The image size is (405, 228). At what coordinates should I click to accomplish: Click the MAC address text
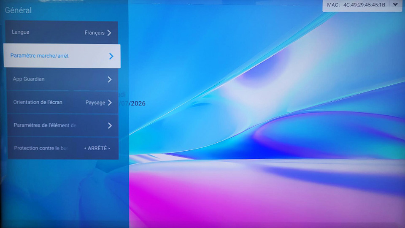[356, 5]
